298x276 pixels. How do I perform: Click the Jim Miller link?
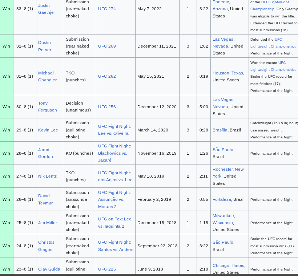(x=48, y=222)
